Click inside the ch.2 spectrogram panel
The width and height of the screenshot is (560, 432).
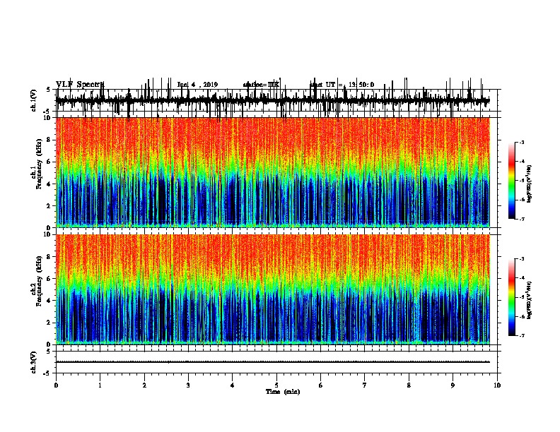pyautogui.click(x=273, y=289)
